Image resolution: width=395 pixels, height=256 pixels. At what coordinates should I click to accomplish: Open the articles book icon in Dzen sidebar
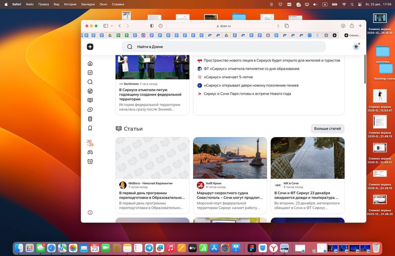(90, 100)
